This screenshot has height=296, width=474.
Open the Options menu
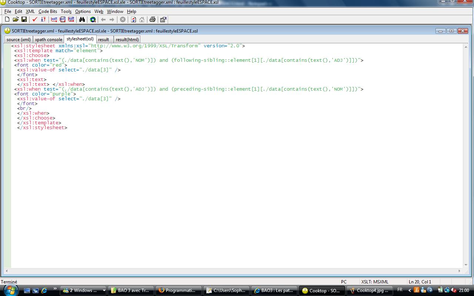click(83, 11)
